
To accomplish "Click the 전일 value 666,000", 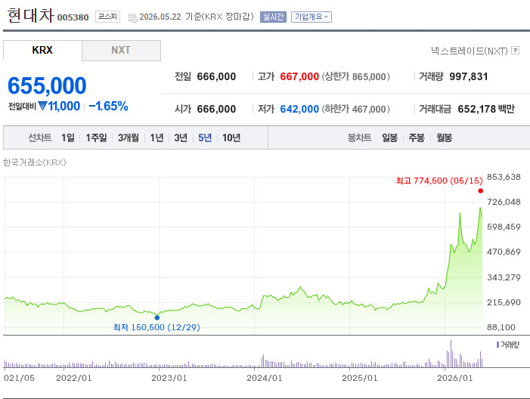I will 216,76.
